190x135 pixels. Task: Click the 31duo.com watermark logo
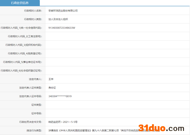click(164, 128)
